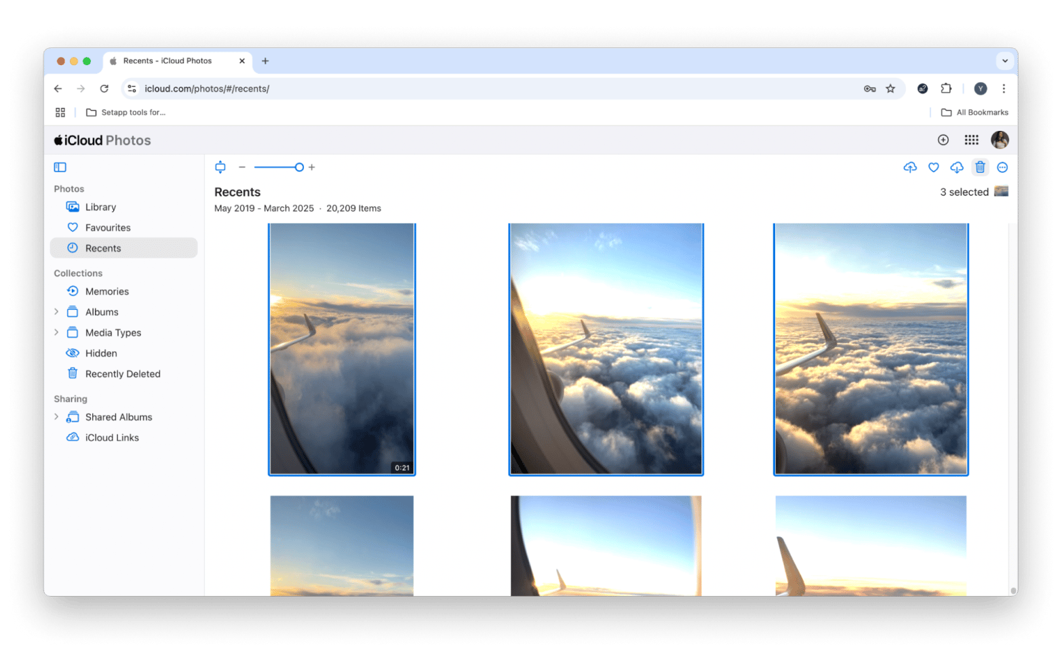
Task: Show Hidden photos in the sidebar
Action: click(100, 353)
